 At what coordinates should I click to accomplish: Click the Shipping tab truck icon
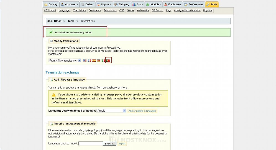tap(116, 5)
